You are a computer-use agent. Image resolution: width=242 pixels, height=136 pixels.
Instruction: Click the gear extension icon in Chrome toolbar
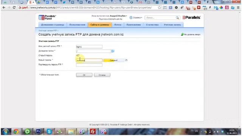point(176,8)
